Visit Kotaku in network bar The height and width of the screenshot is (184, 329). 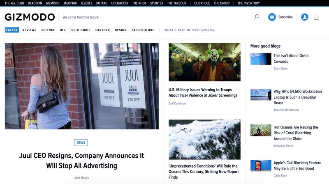[102, 3]
